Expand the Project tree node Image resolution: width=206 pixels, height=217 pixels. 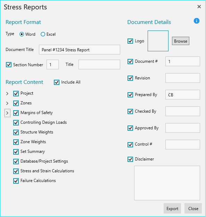(x=7, y=94)
